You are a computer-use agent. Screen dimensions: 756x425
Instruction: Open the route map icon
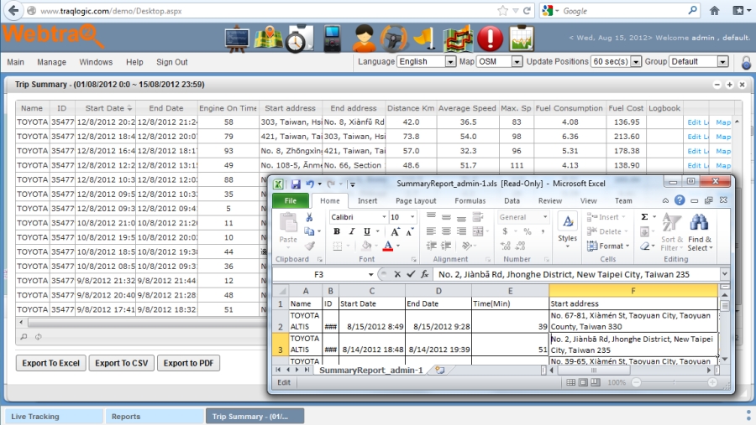[x=458, y=38]
